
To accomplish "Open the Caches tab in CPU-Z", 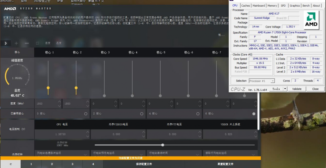I will click(246, 6).
